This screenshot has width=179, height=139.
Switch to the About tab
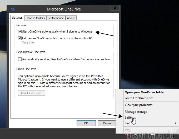click(x=71, y=18)
